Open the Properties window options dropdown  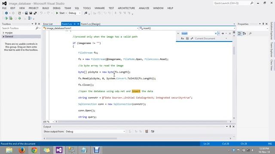click(x=260, y=24)
